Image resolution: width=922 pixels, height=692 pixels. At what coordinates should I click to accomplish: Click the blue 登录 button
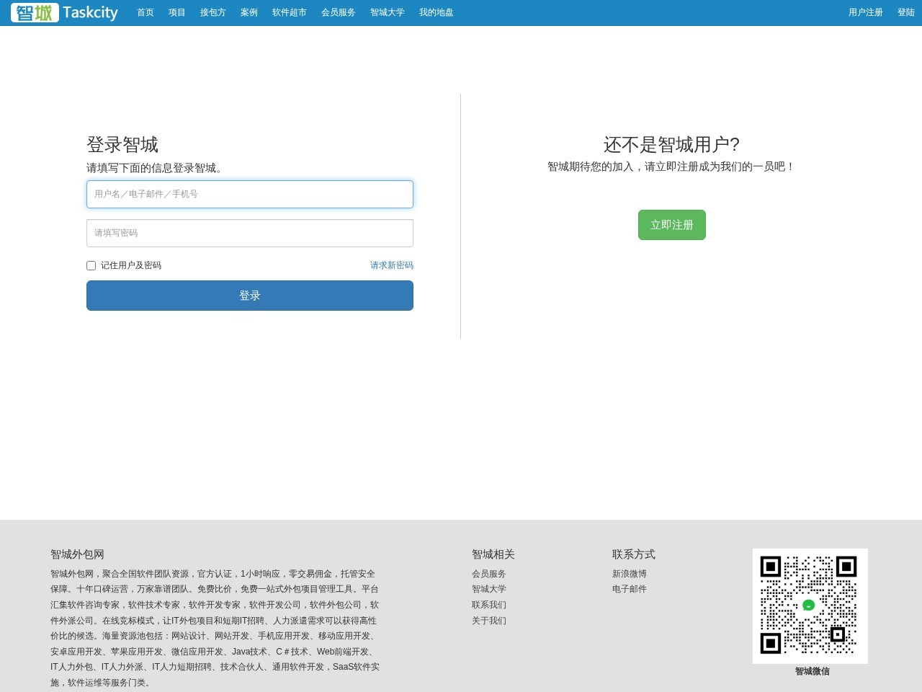(x=250, y=296)
